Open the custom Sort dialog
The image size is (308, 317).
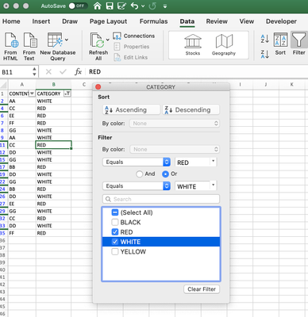pos(280,44)
